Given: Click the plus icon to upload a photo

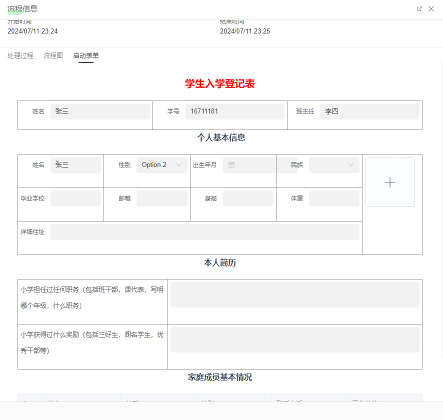Looking at the screenshot, I should (389, 182).
